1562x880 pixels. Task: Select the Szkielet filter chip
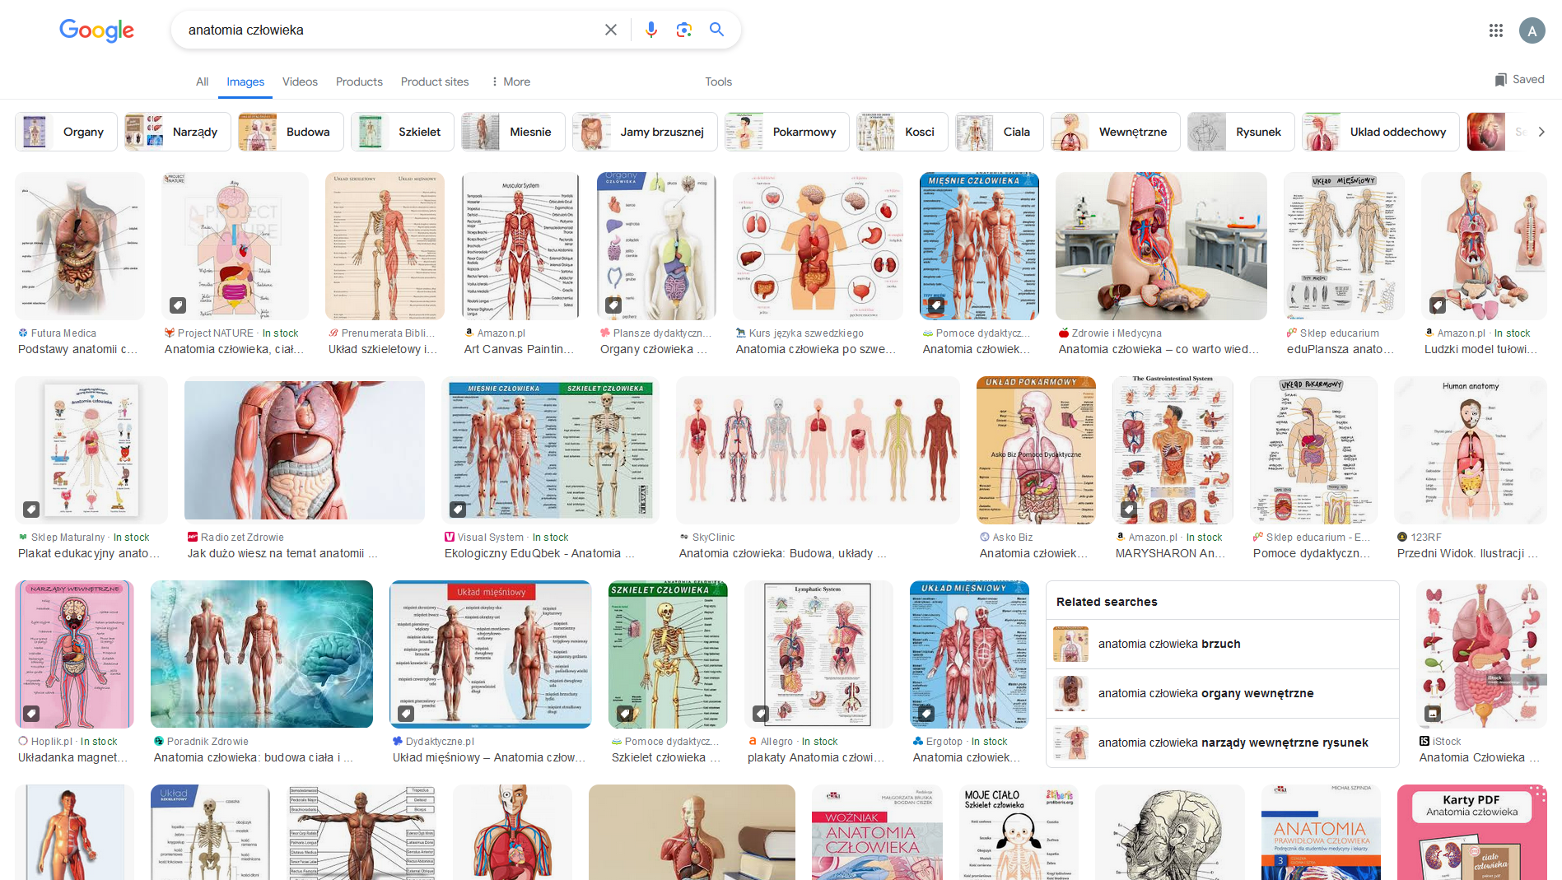pos(403,132)
